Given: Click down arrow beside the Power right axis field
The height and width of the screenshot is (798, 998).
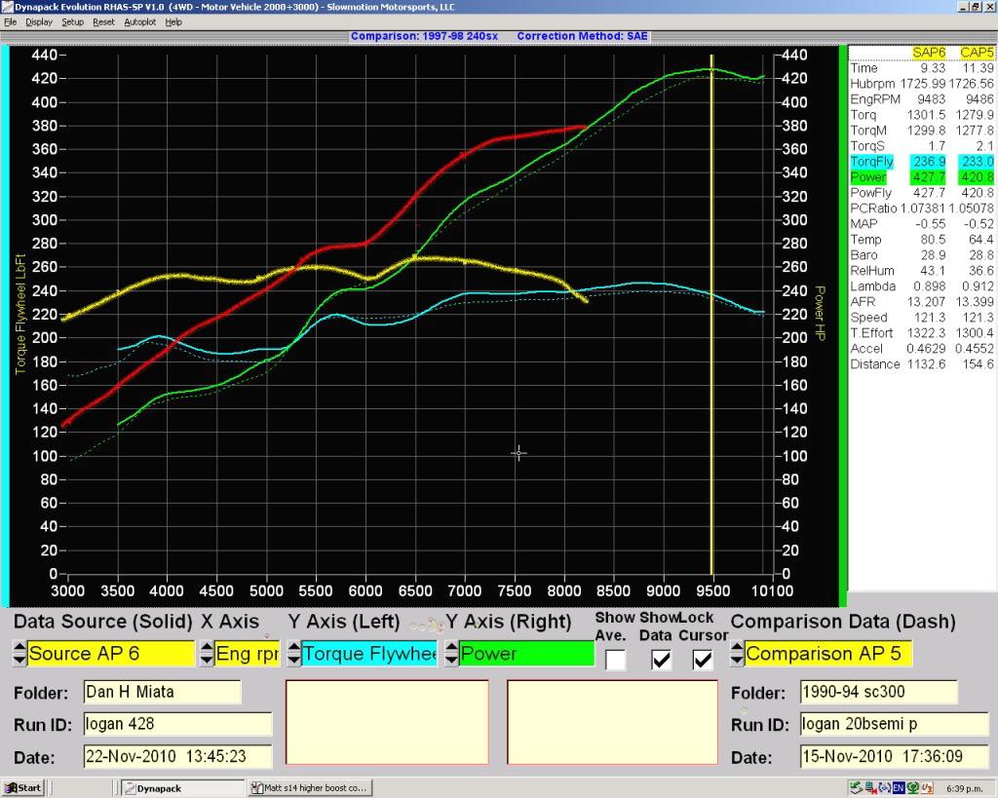Looking at the screenshot, I should pyautogui.click(x=451, y=660).
